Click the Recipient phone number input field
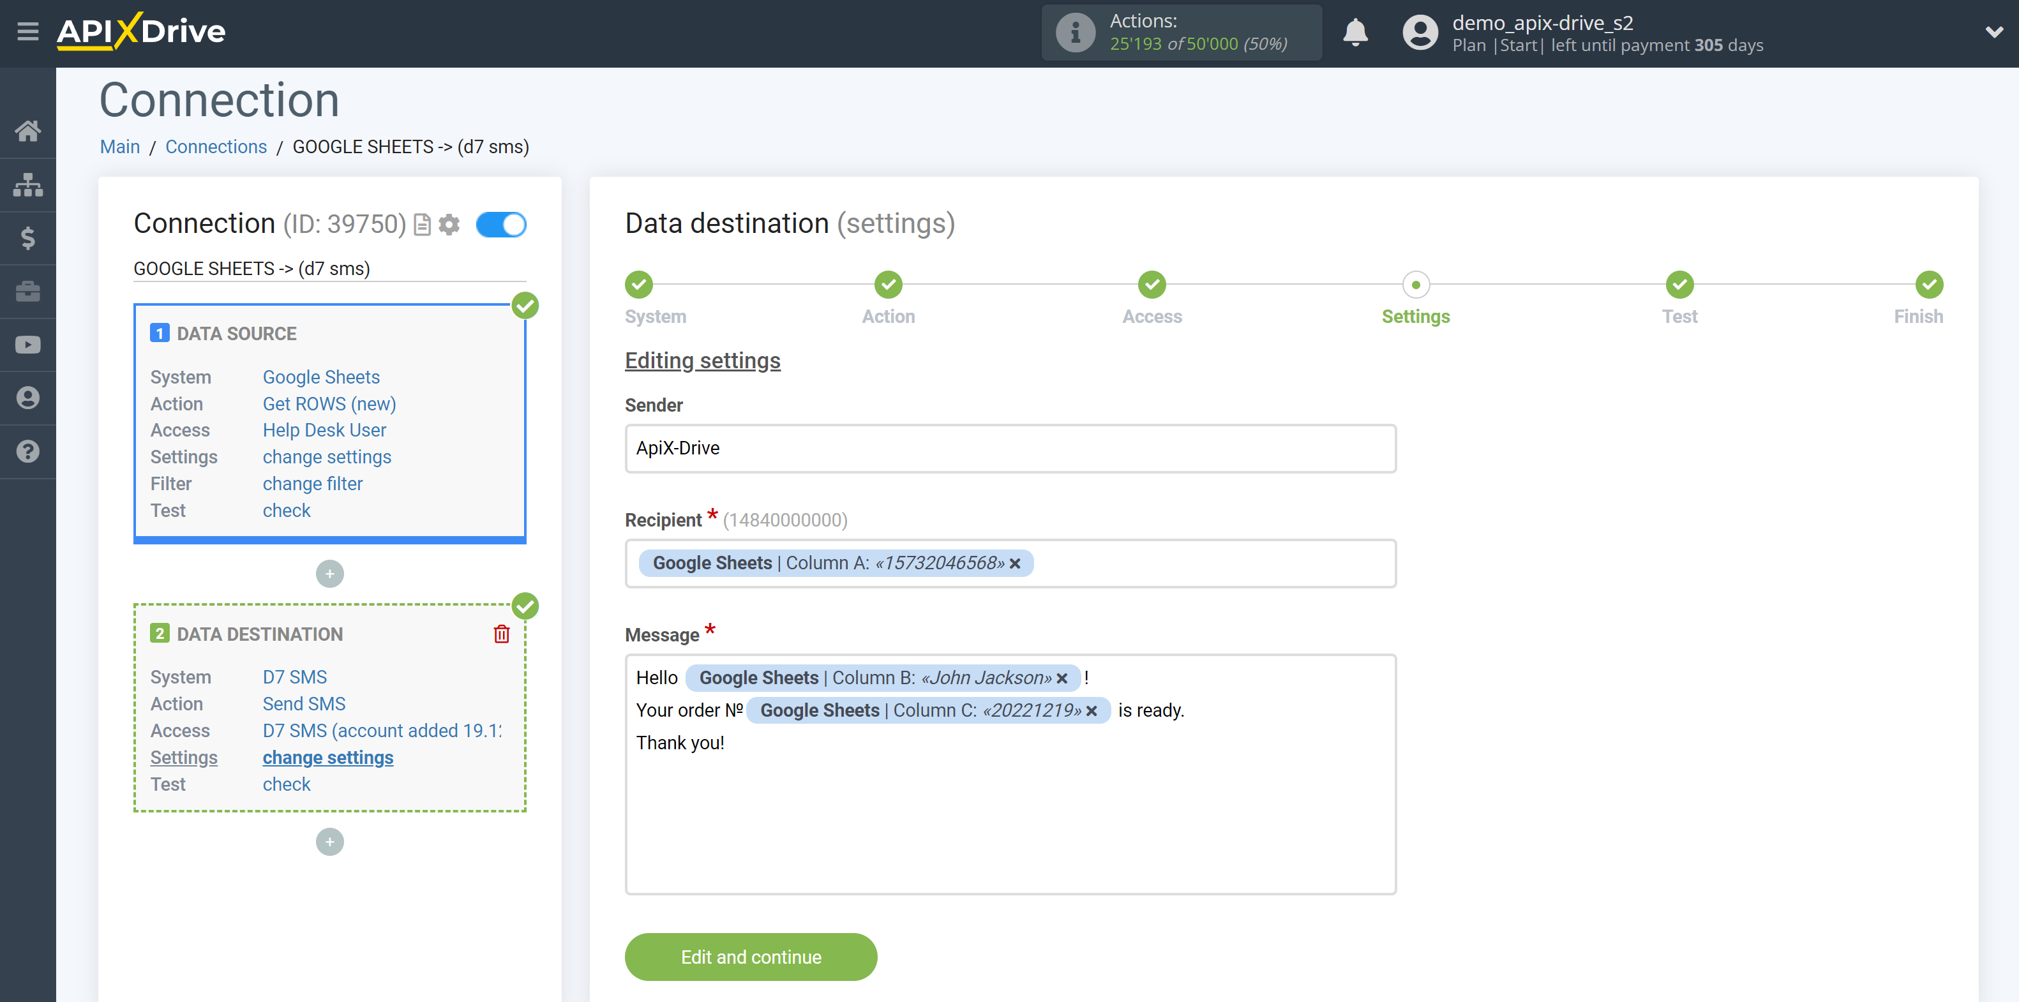The image size is (2019, 1002). point(1010,563)
